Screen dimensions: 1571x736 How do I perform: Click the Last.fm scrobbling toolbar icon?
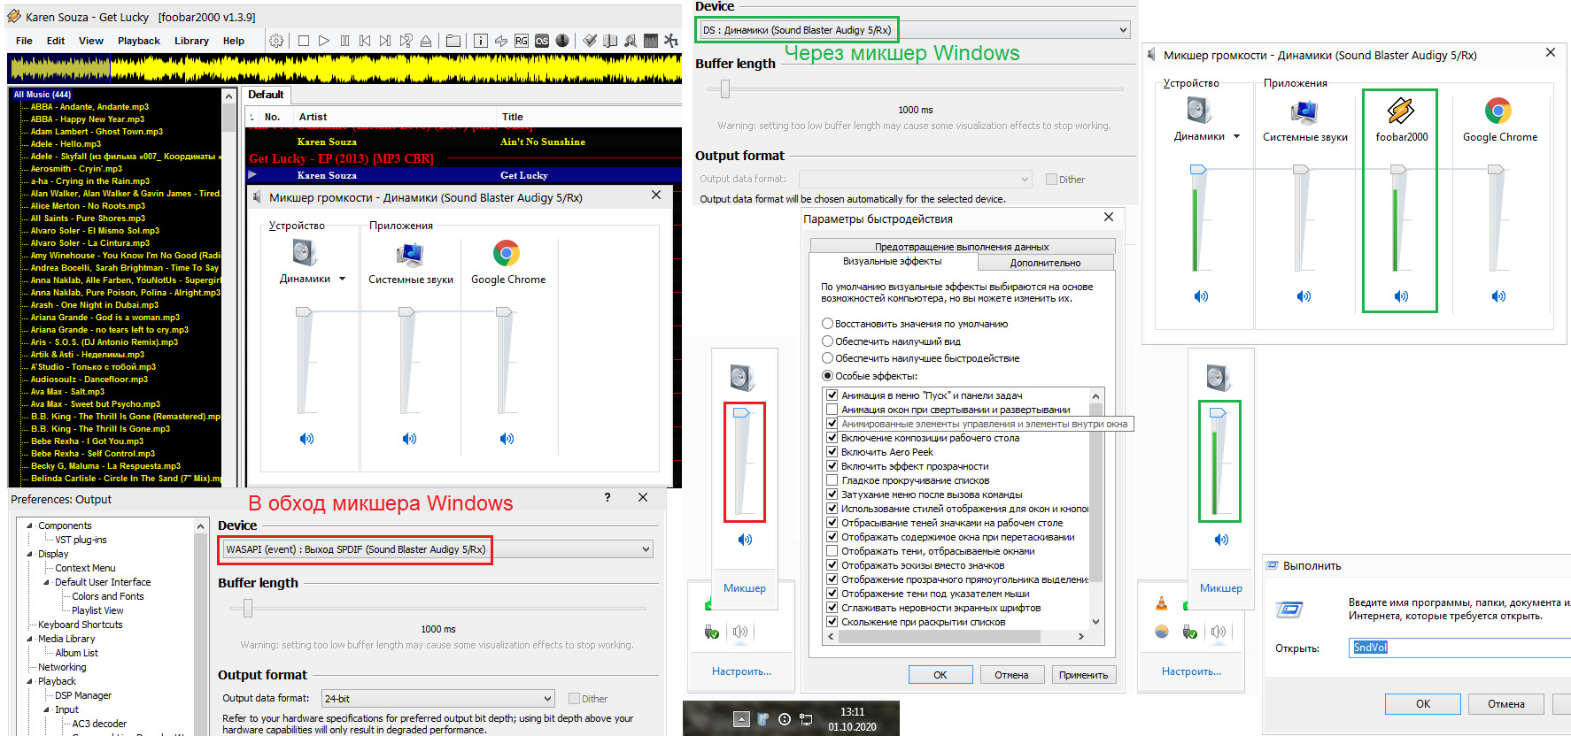(x=542, y=41)
